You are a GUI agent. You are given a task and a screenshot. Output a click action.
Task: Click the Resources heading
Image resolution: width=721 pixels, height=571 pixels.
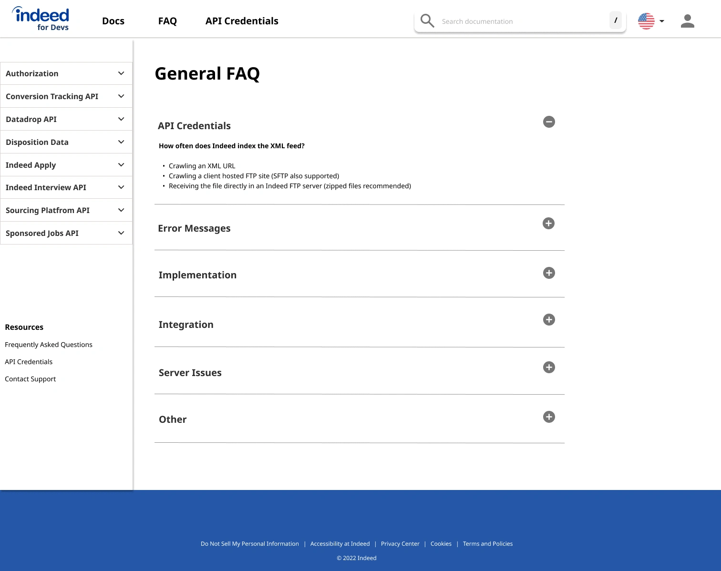click(24, 327)
